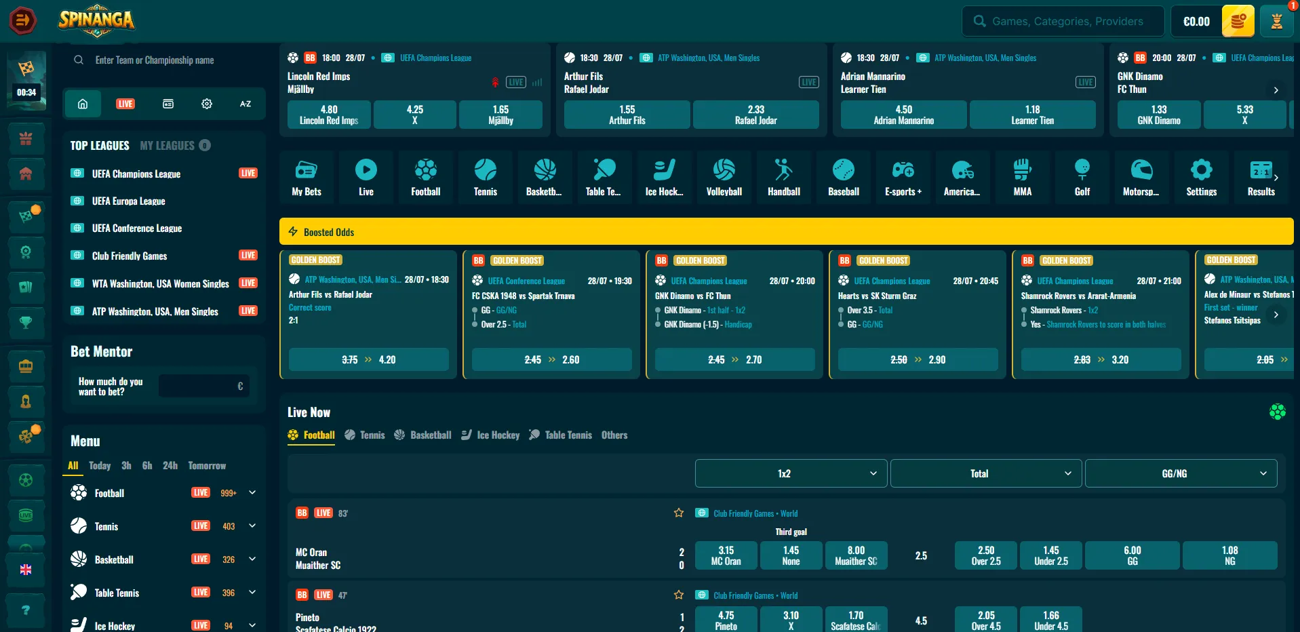
Task: Toggle the A-Z sorting button
Action: (x=245, y=104)
